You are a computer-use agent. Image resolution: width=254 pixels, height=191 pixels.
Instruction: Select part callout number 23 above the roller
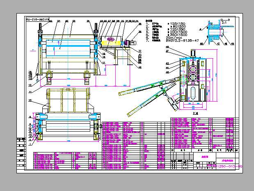[73, 20]
